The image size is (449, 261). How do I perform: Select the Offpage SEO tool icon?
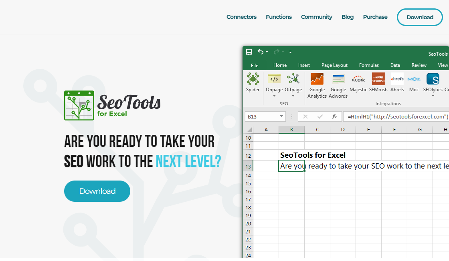point(293,79)
